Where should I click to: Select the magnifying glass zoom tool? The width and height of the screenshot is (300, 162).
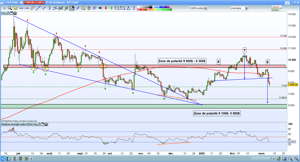[10, 8]
